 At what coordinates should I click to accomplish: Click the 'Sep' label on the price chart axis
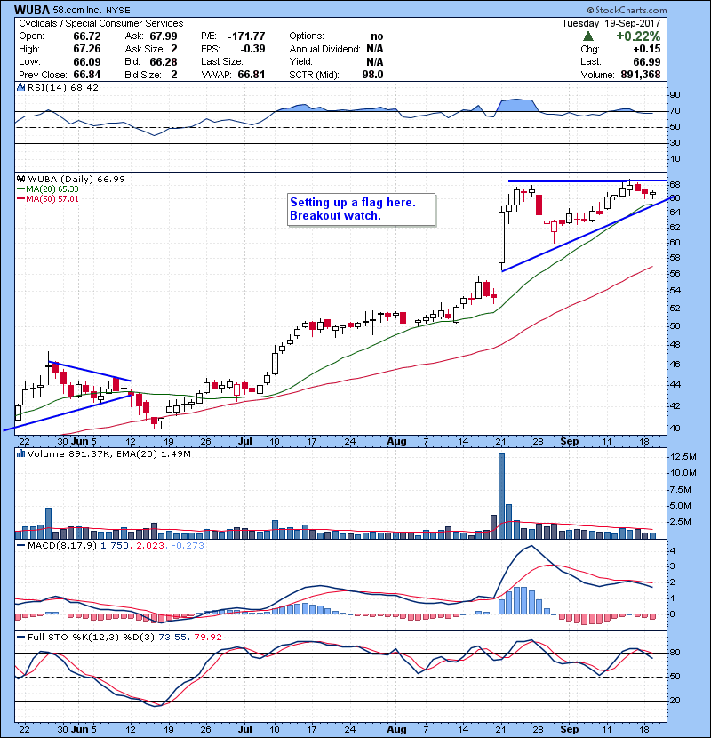570,441
